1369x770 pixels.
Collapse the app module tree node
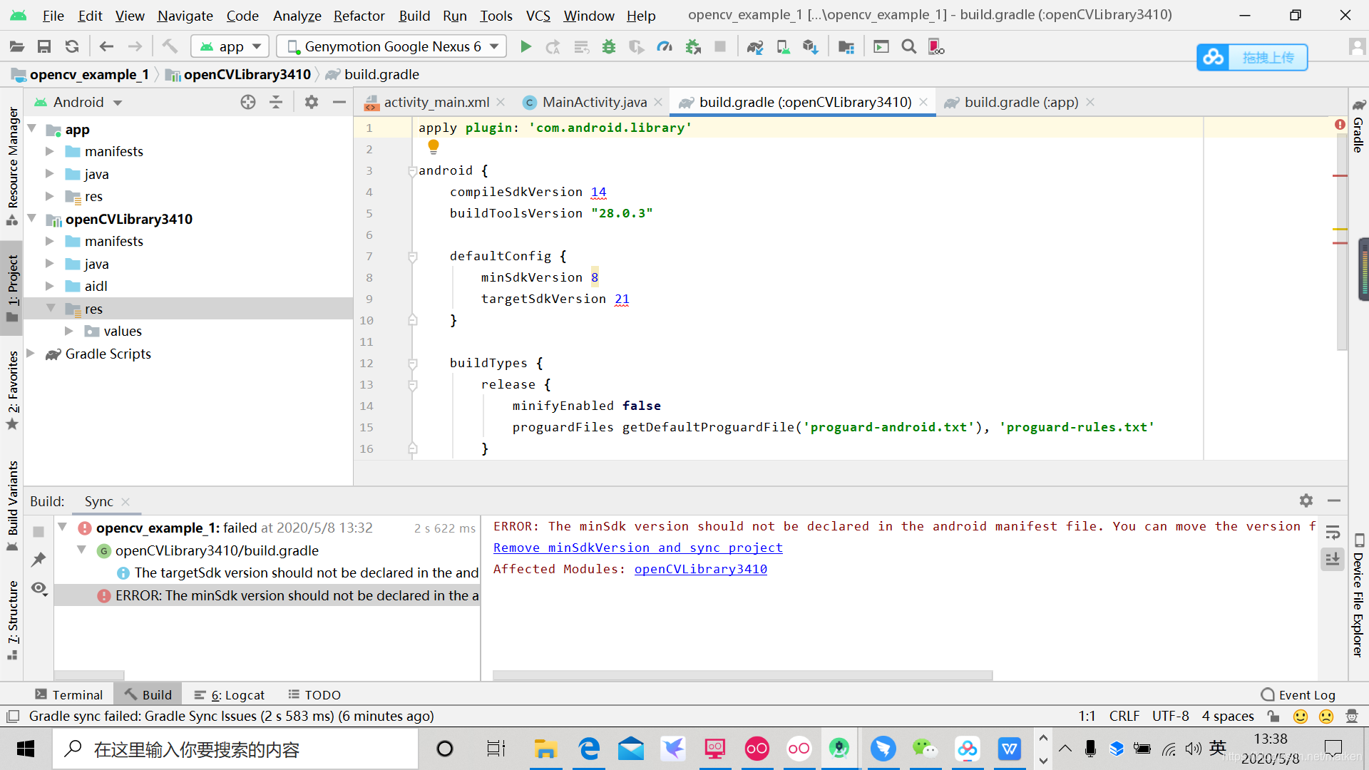point(32,129)
